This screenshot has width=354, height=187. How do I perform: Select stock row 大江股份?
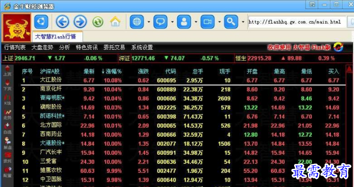click(183, 80)
